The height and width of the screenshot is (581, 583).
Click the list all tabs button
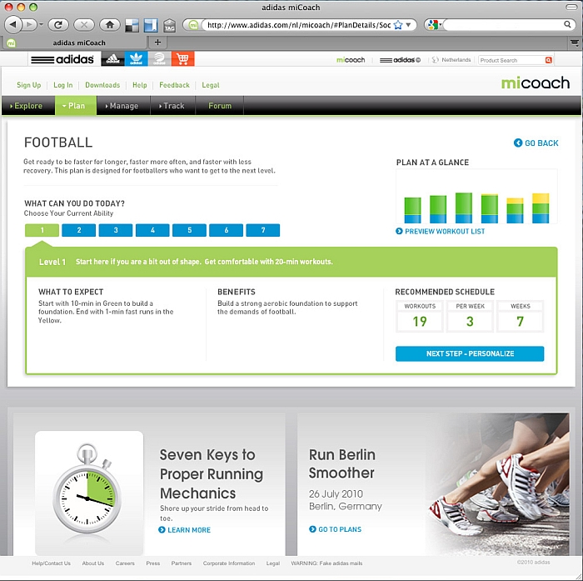575,43
